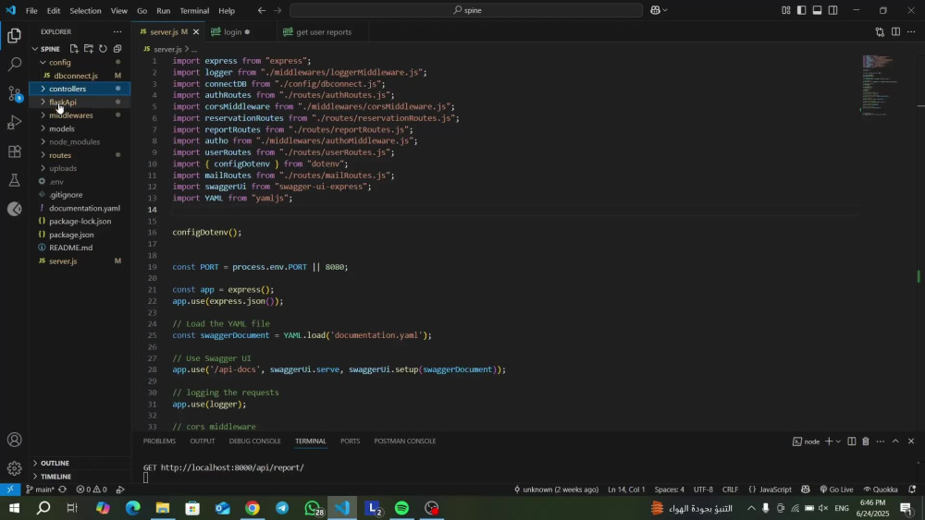
Task: Close the terminal panel
Action: click(x=911, y=441)
